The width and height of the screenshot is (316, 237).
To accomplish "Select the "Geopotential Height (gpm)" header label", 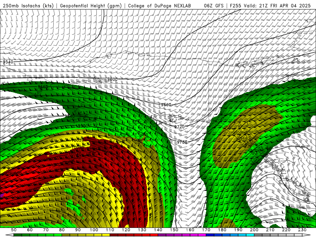I will tap(91, 6).
